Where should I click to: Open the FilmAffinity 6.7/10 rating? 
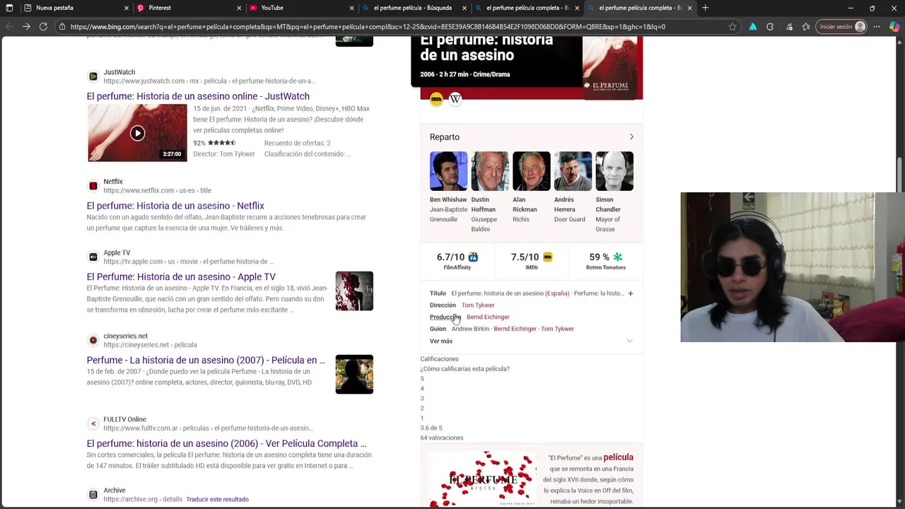click(x=457, y=261)
